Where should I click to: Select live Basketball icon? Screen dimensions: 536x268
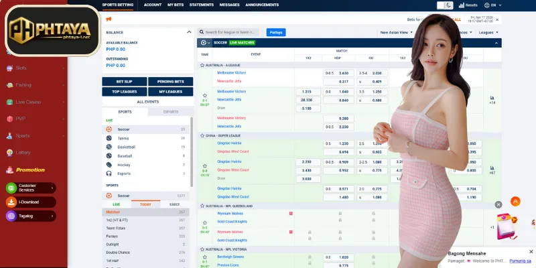click(109, 147)
